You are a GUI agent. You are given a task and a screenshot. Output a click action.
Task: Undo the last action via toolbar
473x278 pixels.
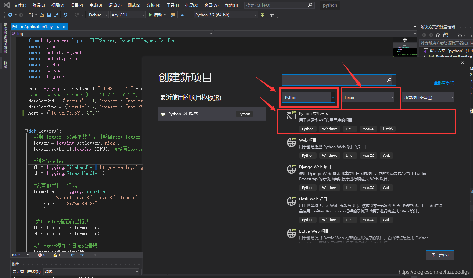[65, 15]
